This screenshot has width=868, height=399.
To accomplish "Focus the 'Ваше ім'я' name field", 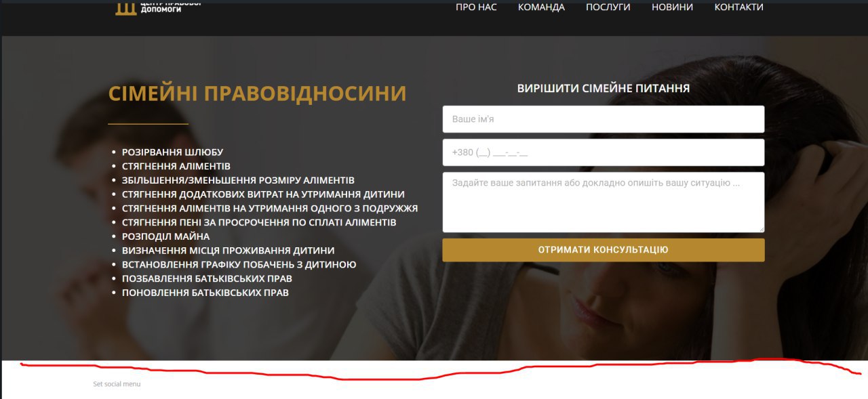I will (604, 119).
